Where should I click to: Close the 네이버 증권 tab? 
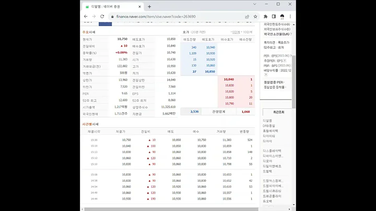pos(139,7)
